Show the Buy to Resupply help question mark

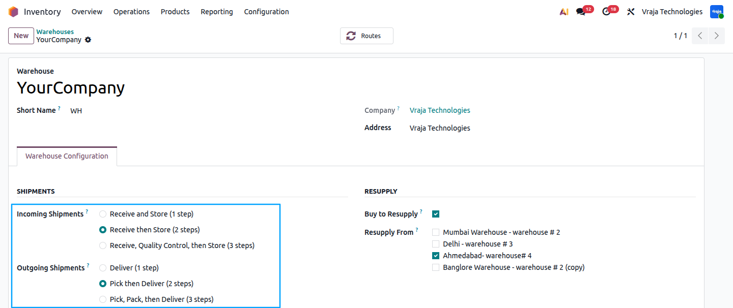421,212
